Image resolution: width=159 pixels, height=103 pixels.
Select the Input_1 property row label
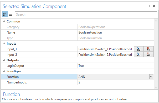click(12, 49)
